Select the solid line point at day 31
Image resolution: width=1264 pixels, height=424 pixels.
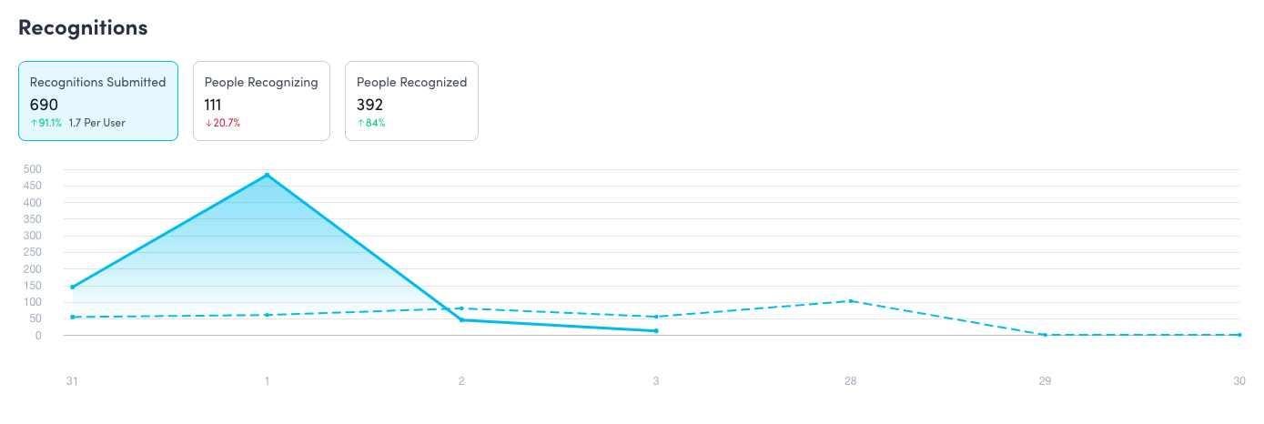(x=72, y=287)
